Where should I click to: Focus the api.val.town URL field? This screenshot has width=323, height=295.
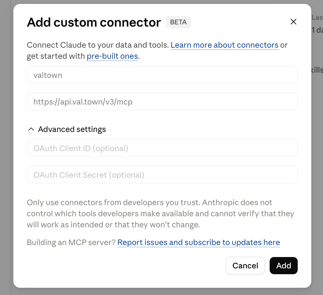click(x=162, y=101)
